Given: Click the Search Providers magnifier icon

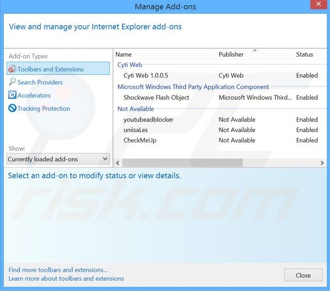Looking at the screenshot, I should coord(12,82).
